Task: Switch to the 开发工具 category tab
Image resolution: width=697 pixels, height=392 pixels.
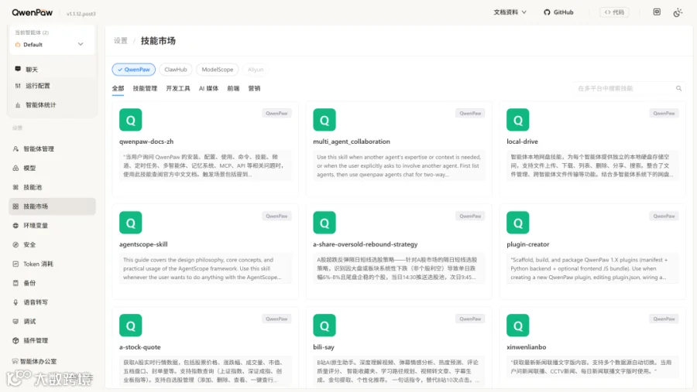Action: 178,88
